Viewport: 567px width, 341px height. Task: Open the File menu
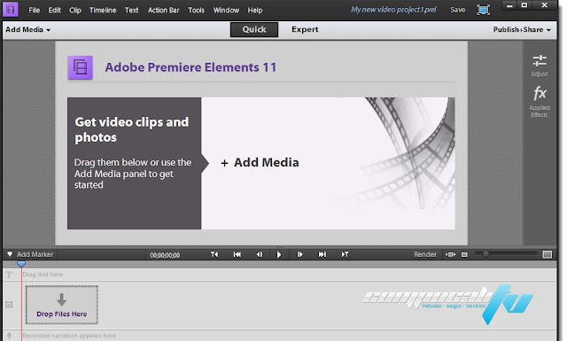pos(34,10)
